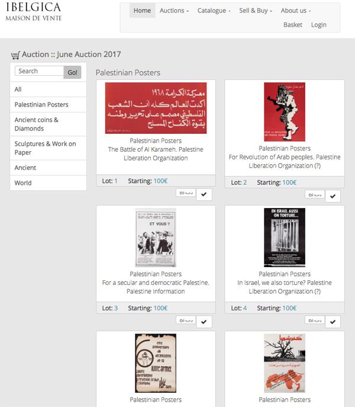Open the About us dropdown

click(296, 11)
